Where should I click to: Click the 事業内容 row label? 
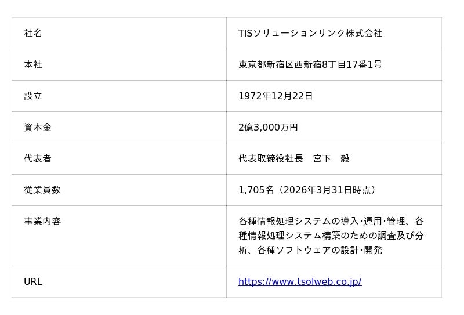(42, 221)
